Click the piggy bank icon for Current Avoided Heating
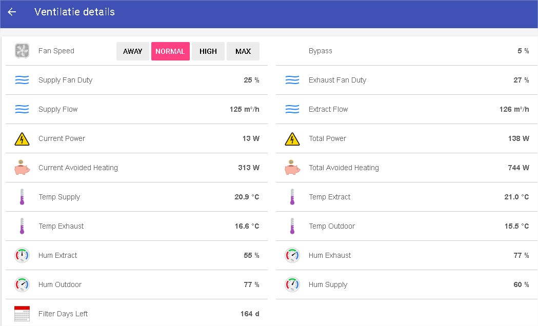538x326 pixels. point(22,168)
